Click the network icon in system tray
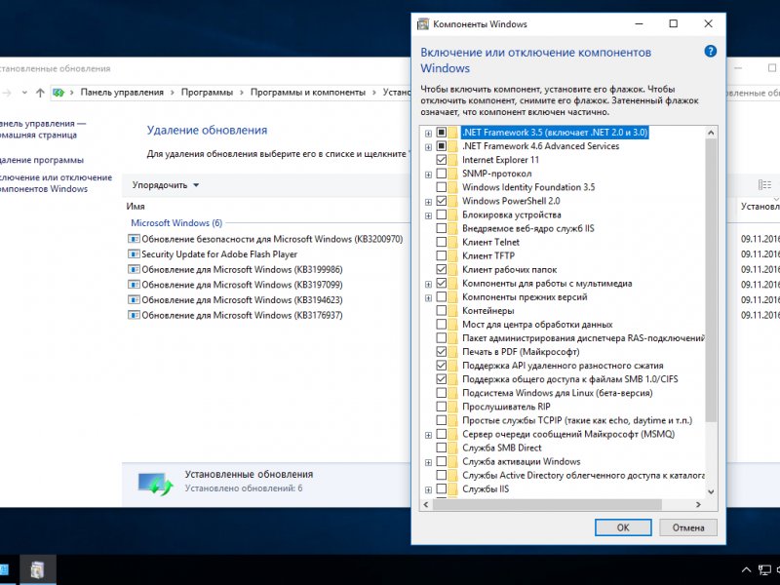This screenshot has width=780, height=585. click(764, 570)
